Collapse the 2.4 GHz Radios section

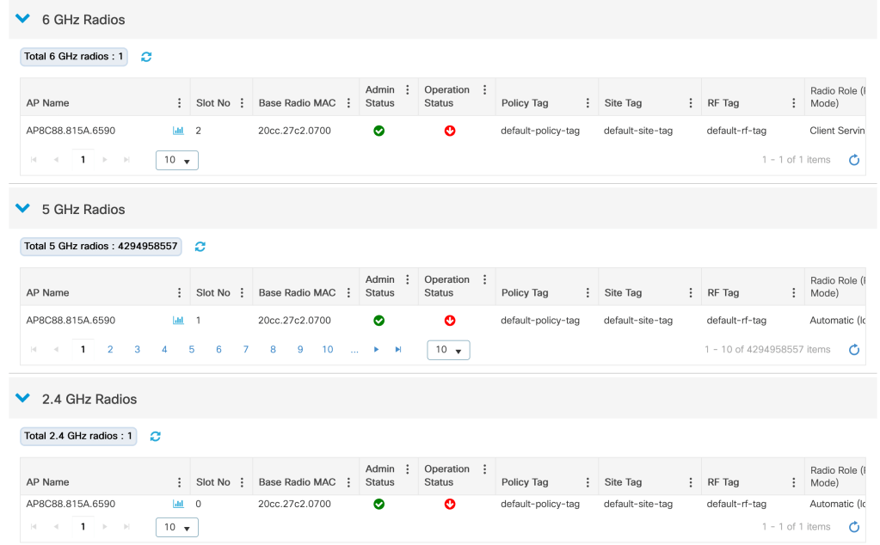(x=23, y=399)
